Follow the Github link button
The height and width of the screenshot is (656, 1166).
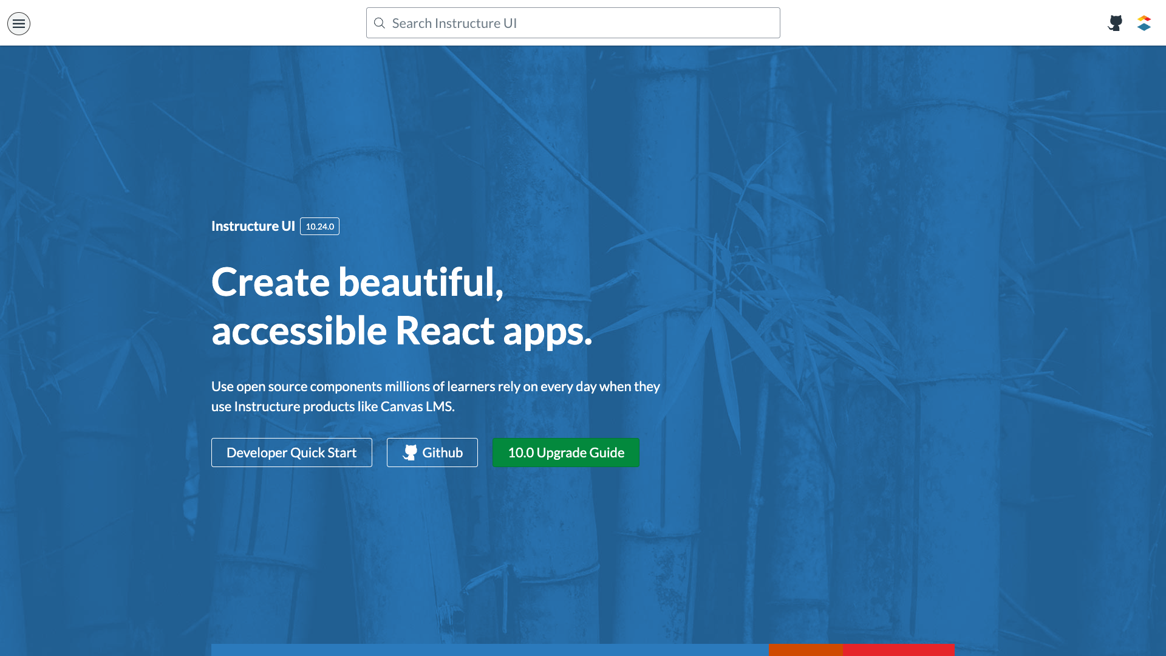pos(432,452)
